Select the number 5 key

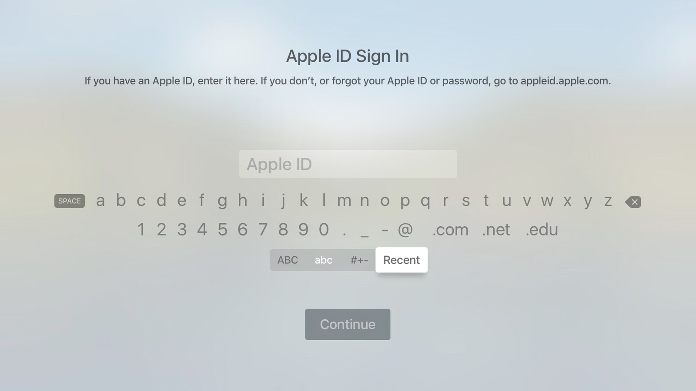click(x=222, y=229)
